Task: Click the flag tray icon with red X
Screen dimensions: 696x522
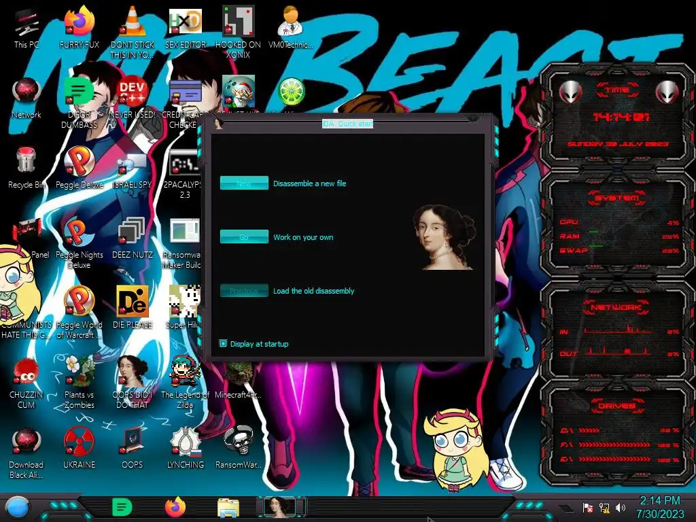Action: click(588, 507)
